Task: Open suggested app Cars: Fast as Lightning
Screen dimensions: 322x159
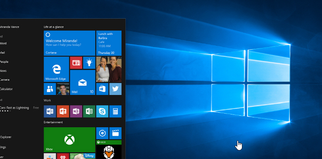Action: coord(14,108)
